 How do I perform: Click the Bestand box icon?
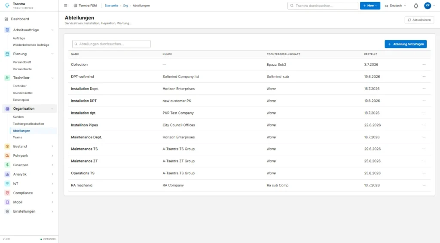point(7,147)
